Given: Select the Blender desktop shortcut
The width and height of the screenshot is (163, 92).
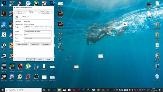Looking at the screenshot, I should [11, 57].
